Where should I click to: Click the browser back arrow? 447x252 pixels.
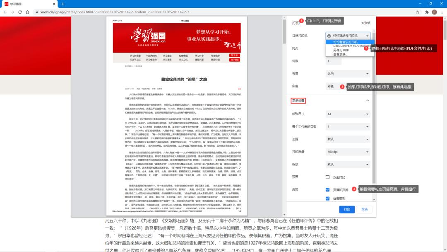pyautogui.click(x=5, y=12)
